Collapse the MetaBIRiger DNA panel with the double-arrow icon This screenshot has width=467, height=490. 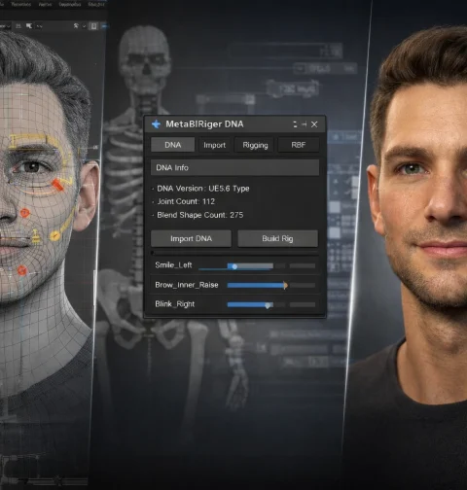pyautogui.click(x=295, y=124)
